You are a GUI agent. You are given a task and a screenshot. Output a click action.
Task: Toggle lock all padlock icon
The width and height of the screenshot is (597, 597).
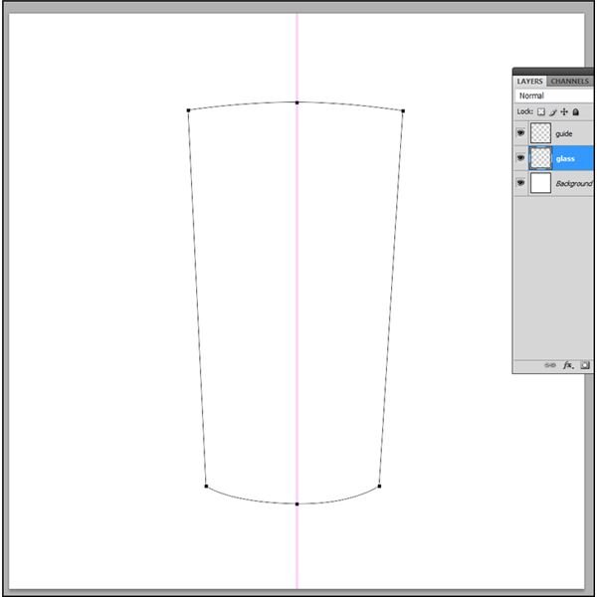click(x=576, y=111)
